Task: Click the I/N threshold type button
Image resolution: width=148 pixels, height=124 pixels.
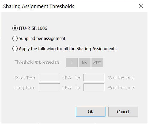Action: point(85,63)
